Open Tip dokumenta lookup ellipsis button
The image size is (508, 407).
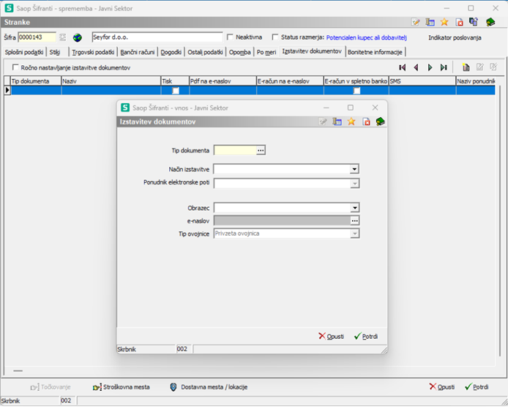(261, 150)
